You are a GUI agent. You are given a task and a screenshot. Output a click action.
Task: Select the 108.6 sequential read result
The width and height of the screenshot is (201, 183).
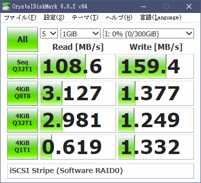coord(78,66)
